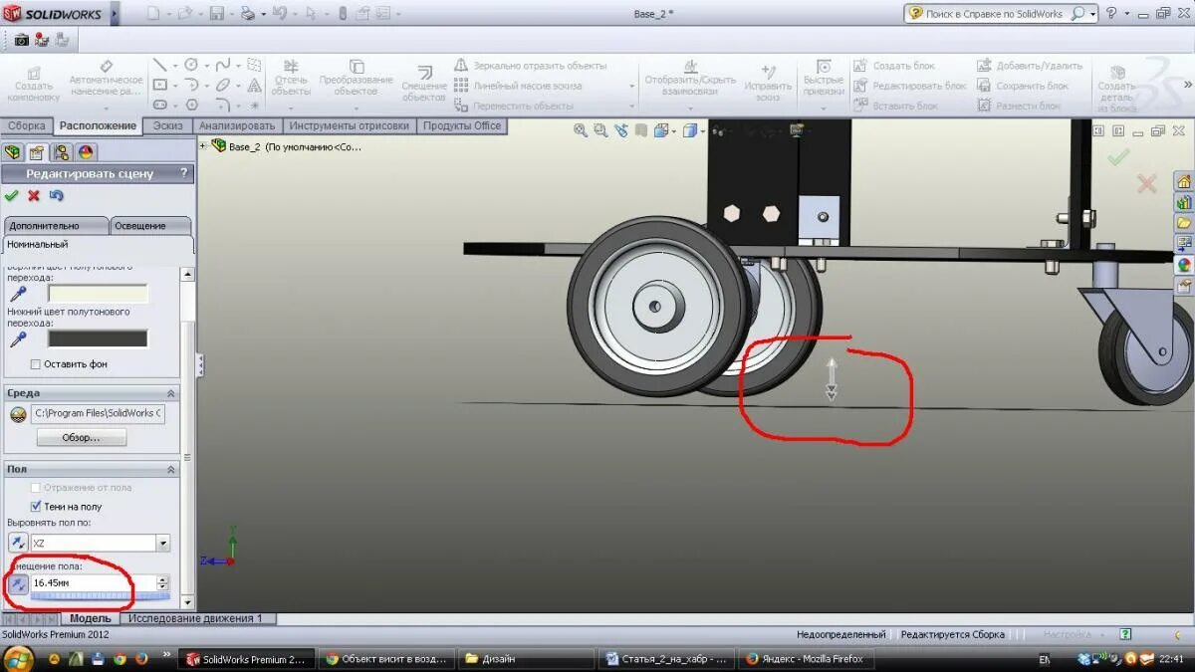Screen dimensions: 1195x672
Task: Click the bottom gradient dark color swatch
Action: [98, 339]
